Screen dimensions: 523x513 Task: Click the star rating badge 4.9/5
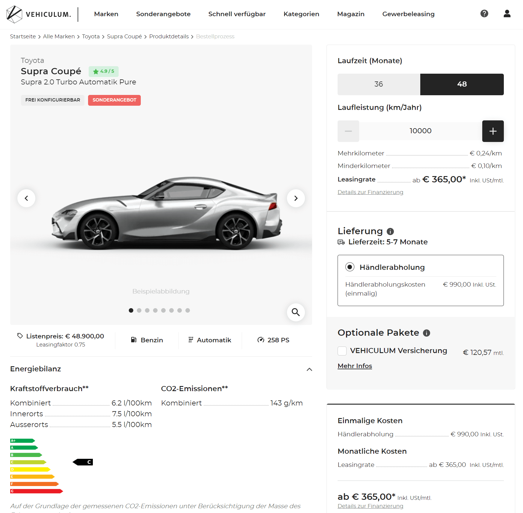click(104, 71)
